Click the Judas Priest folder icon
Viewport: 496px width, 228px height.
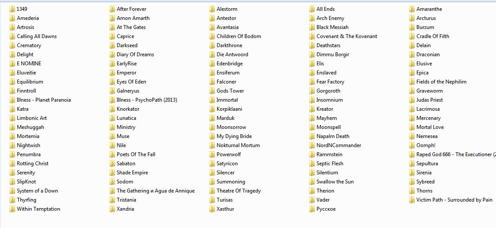click(412, 100)
